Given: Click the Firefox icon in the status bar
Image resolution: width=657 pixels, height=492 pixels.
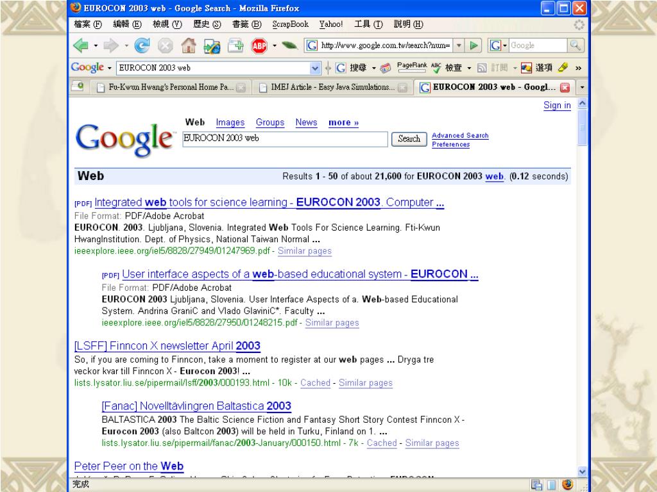Looking at the screenshot, I should point(567,484).
